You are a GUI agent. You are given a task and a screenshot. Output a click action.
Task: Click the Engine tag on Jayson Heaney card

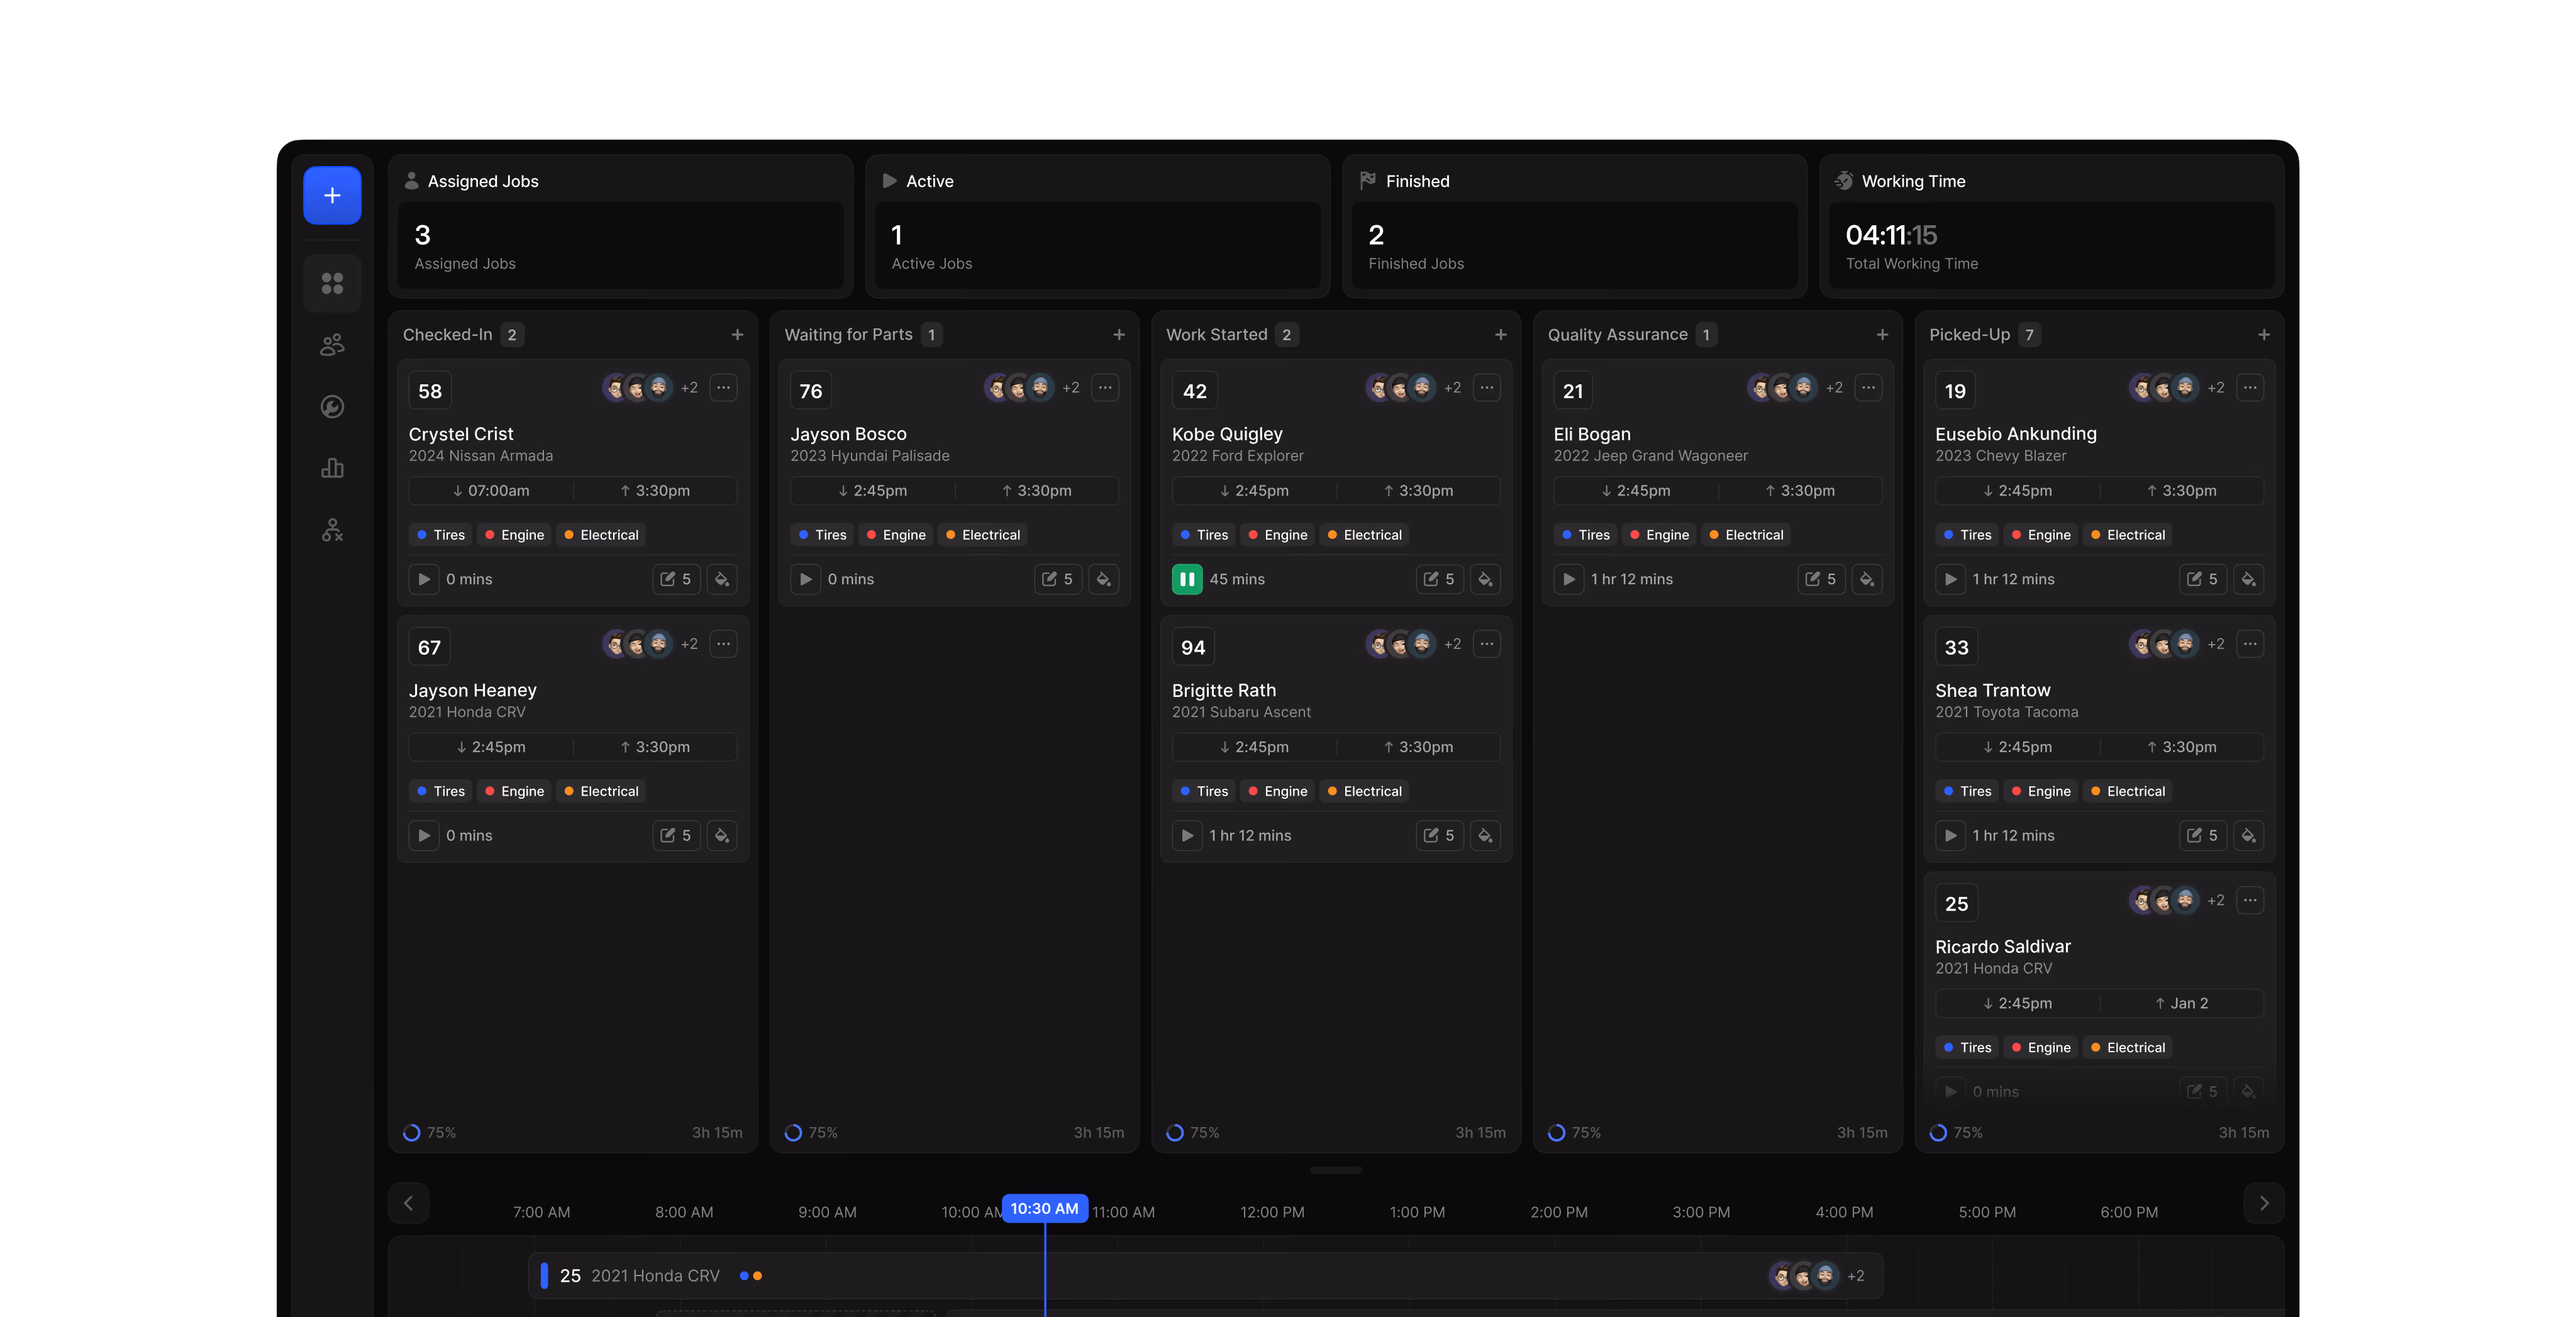514,791
